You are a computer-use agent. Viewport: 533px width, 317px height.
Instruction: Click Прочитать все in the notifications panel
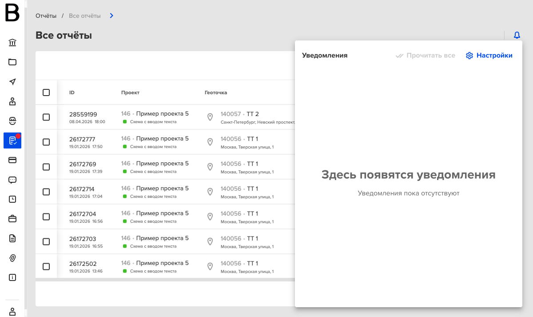pyautogui.click(x=426, y=56)
